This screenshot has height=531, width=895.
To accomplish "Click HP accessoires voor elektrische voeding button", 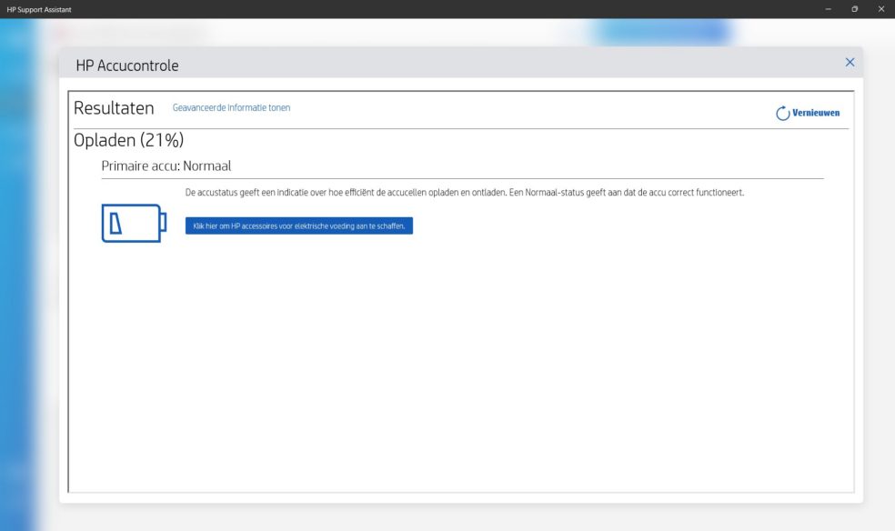I will 299,225.
